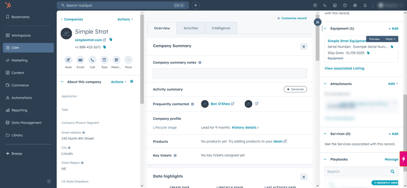Open the calling phone icon in top bar
Image resolution: width=407 pixels, height=188 pixels.
(325, 5)
